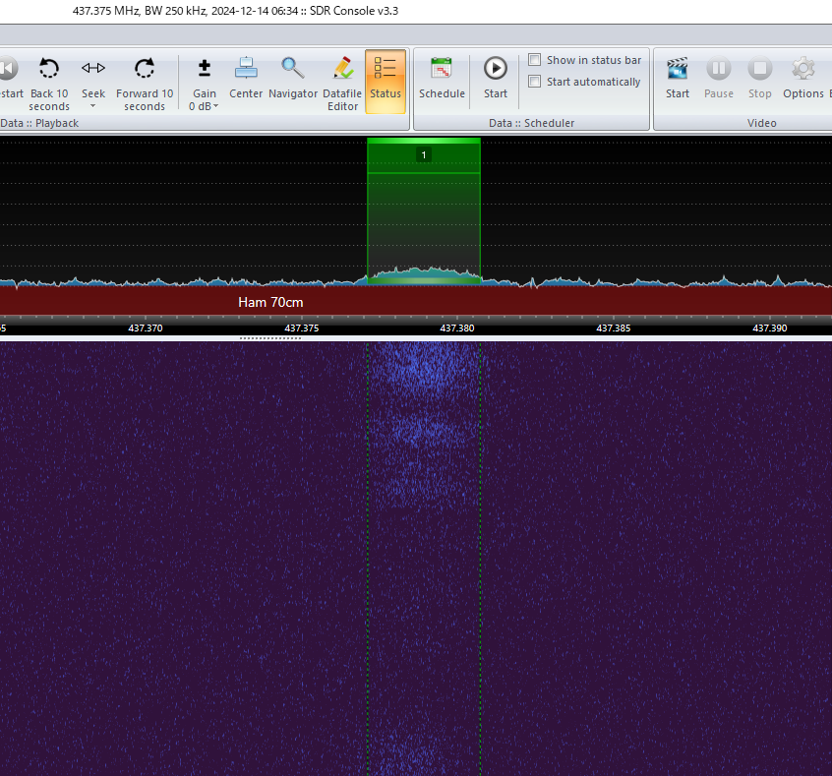Open the Gain adjustment dropdown arrow
The height and width of the screenshot is (776, 832).
point(215,105)
